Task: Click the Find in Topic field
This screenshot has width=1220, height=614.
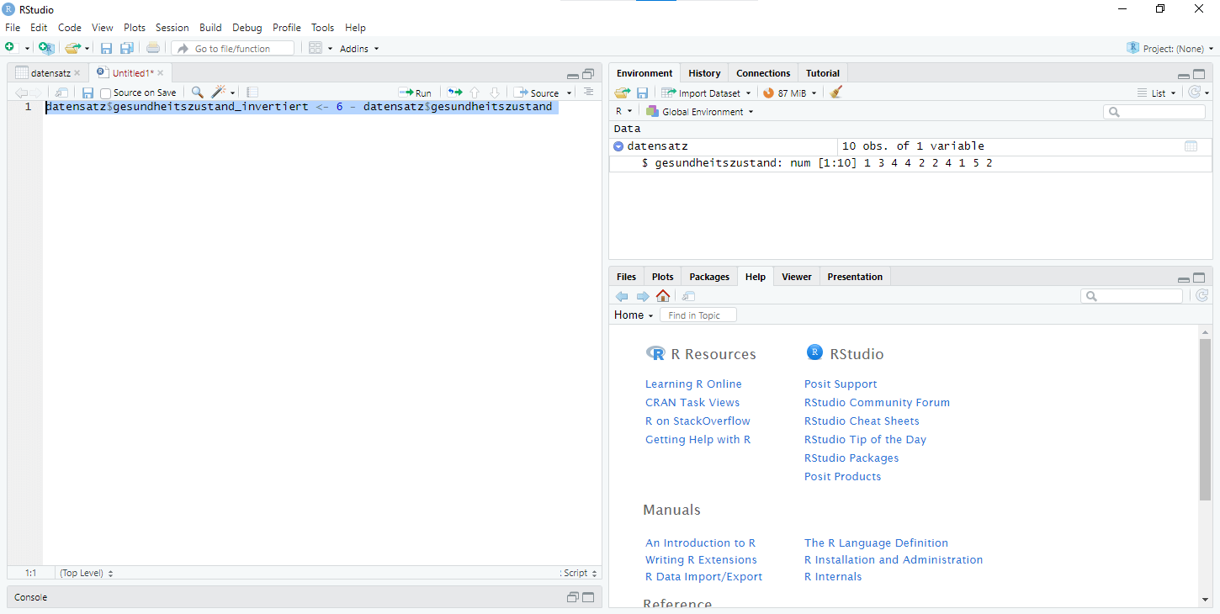Action: [x=698, y=315]
